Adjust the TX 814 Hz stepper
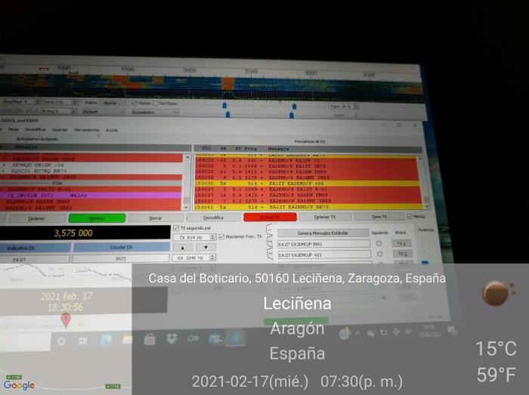The width and height of the screenshot is (529, 395). click(212, 237)
